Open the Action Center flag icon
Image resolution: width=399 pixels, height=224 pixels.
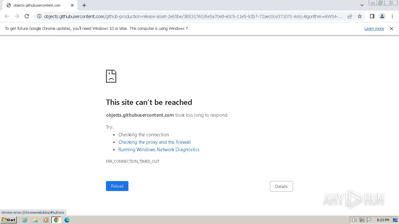coord(369,220)
